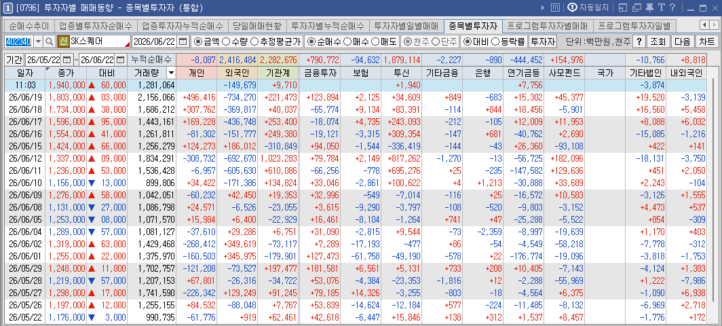
Task: Select the 매도 radio button
Action: [x=375, y=41]
